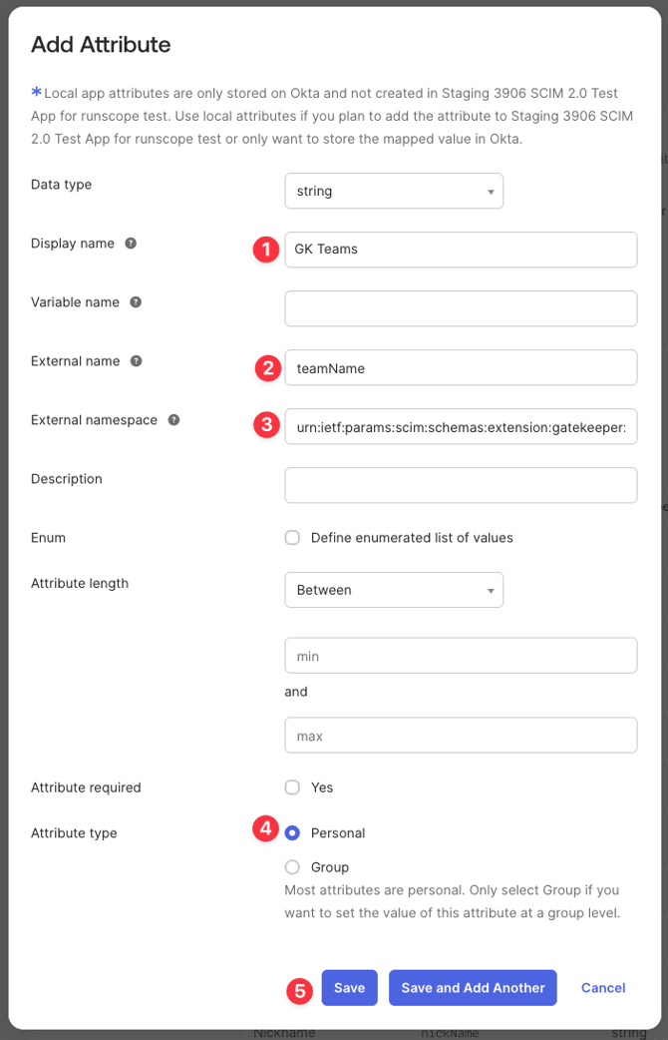Open the Data type string dropdown
668x1040 pixels.
tap(394, 191)
